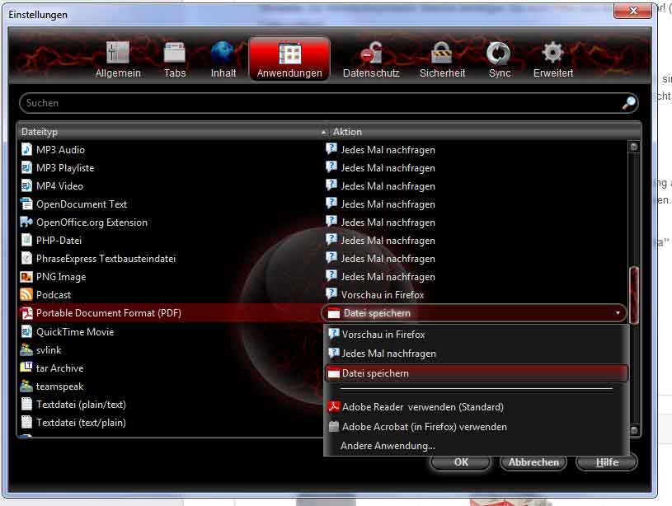Click the Tabs settings icon
The image size is (672, 506).
pyautogui.click(x=175, y=54)
